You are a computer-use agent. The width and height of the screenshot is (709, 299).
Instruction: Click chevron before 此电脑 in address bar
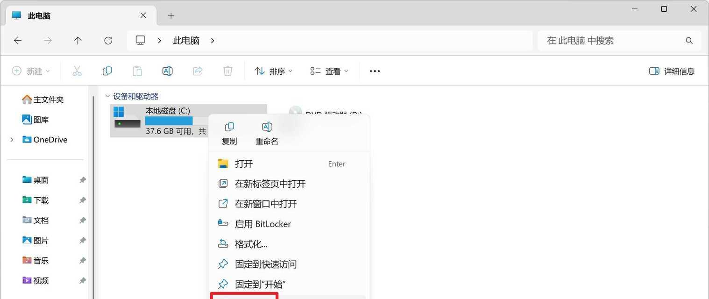(159, 41)
